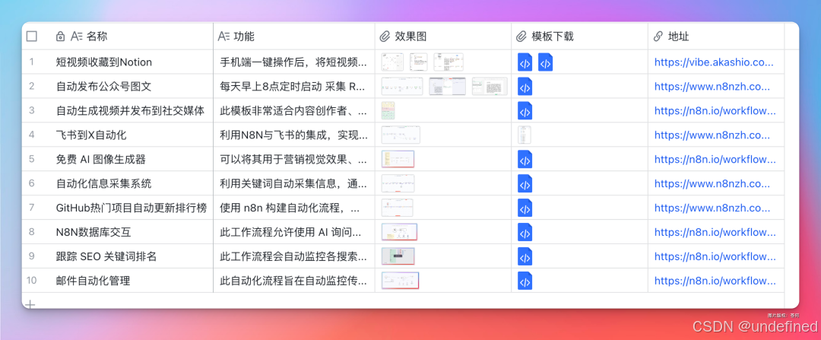Image resolution: width=821 pixels, height=340 pixels.
Task: Click the 效果图 column header
Action: pos(410,37)
